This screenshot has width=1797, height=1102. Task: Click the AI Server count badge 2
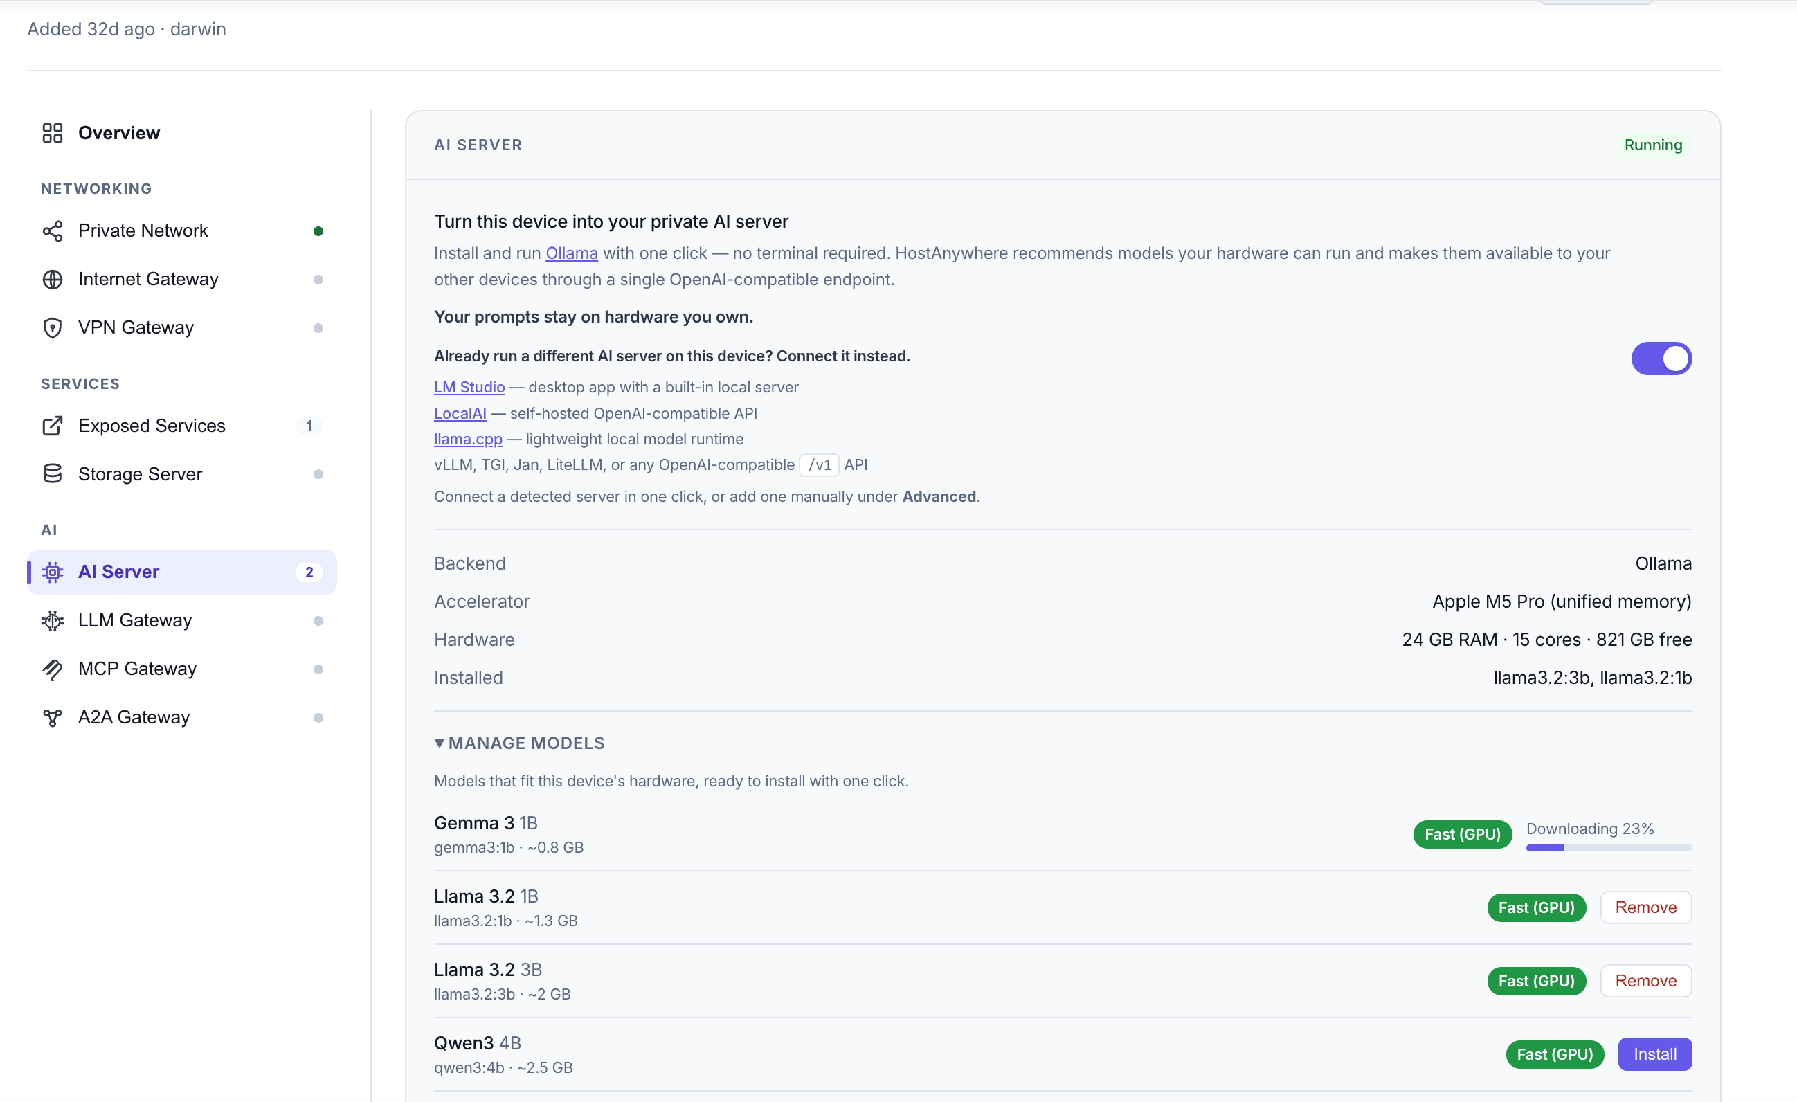[x=309, y=572]
